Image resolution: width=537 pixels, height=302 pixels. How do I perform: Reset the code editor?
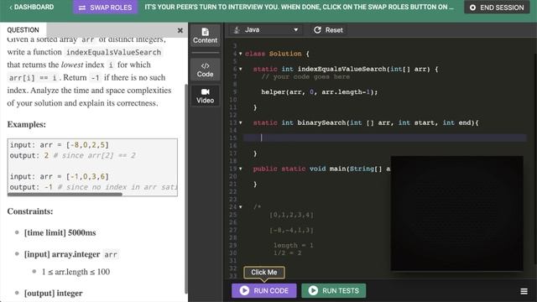pyautogui.click(x=328, y=30)
